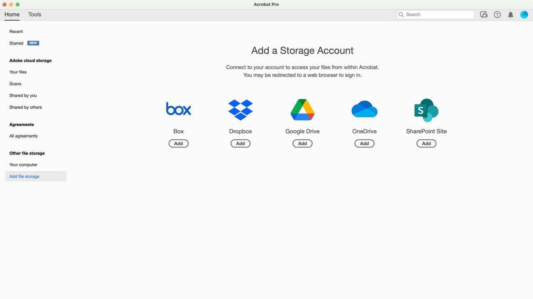
Task: Add a SharePoint Site account
Action: tap(426, 143)
